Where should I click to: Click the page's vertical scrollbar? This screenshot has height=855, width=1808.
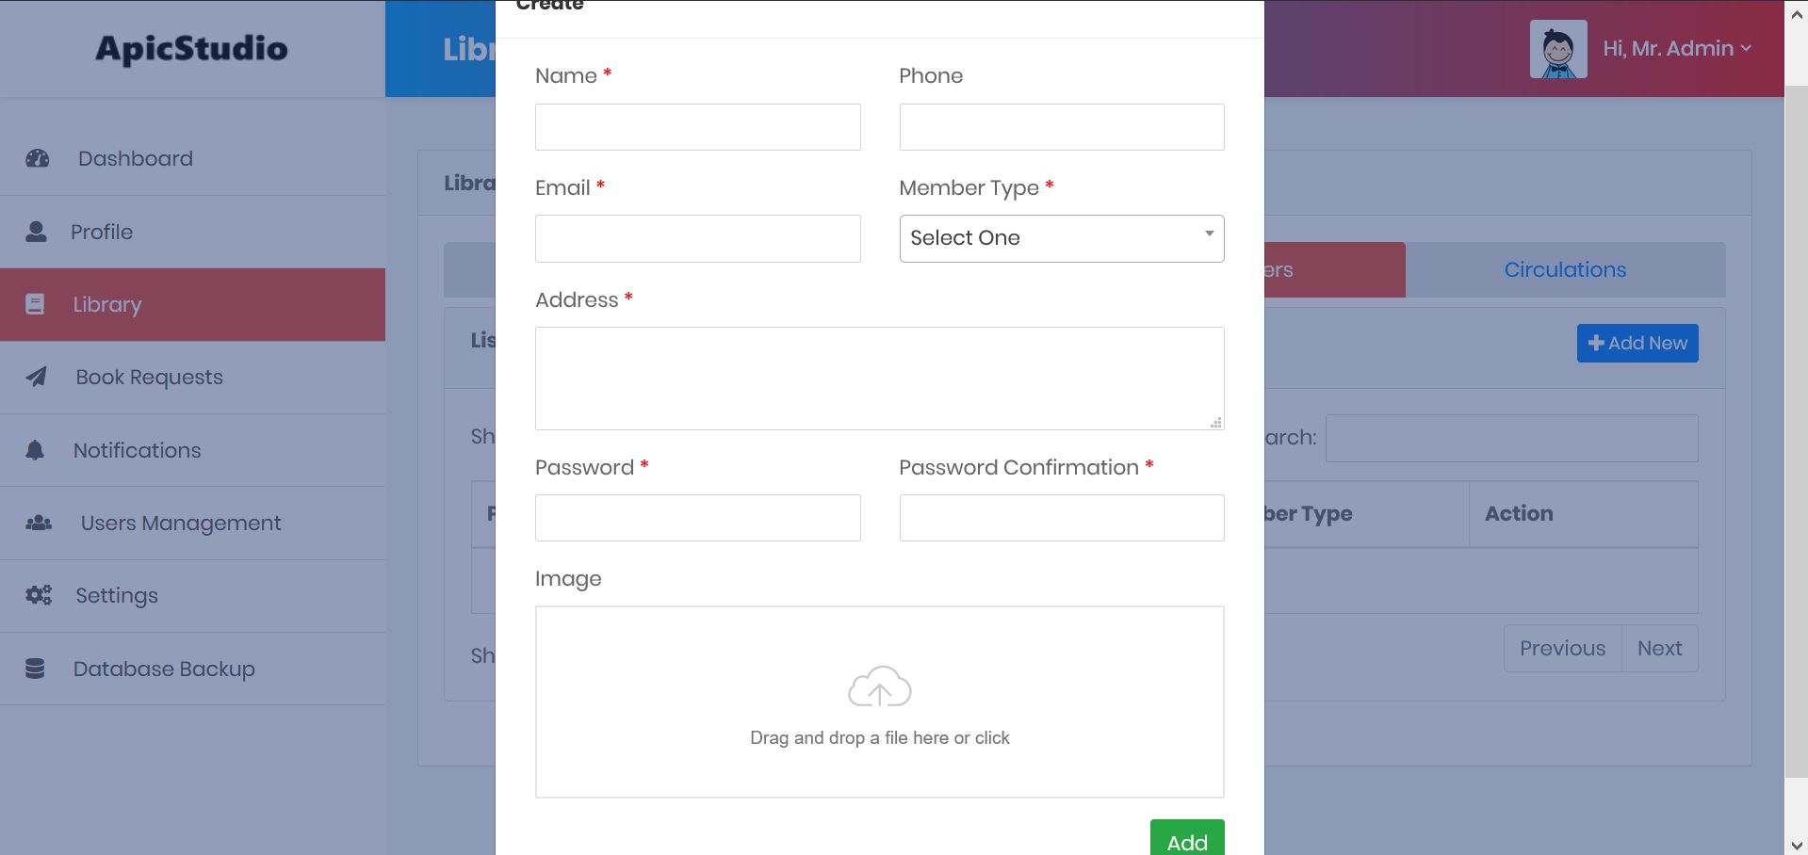coord(1796,424)
